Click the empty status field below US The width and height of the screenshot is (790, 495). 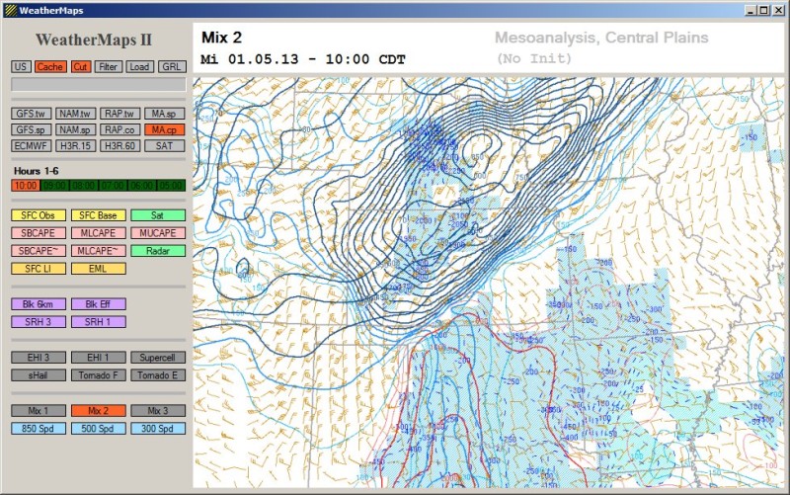click(x=98, y=85)
